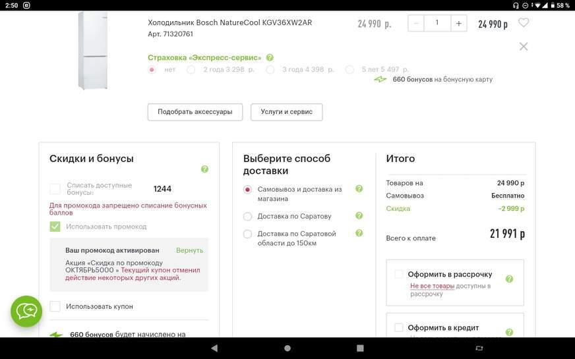
Task: Click the Вернуть promo code link
Action: click(x=189, y=250)
